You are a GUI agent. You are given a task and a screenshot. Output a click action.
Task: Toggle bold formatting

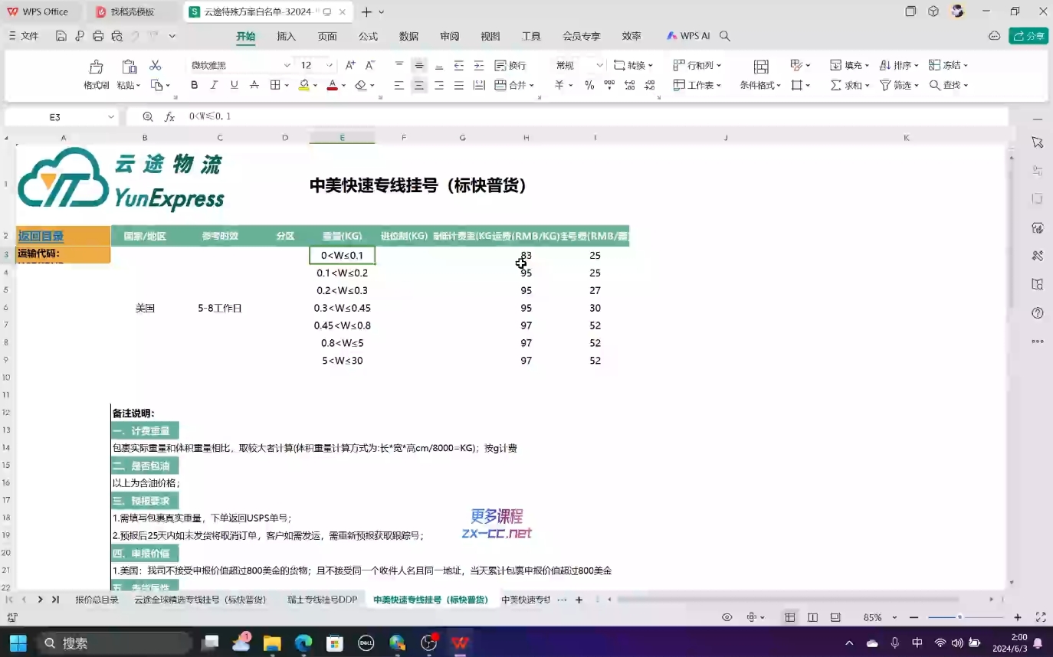pos(195,86)
